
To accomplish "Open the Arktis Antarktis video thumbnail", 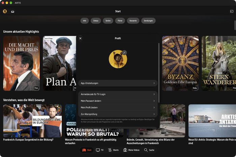I will pos(212,121).
